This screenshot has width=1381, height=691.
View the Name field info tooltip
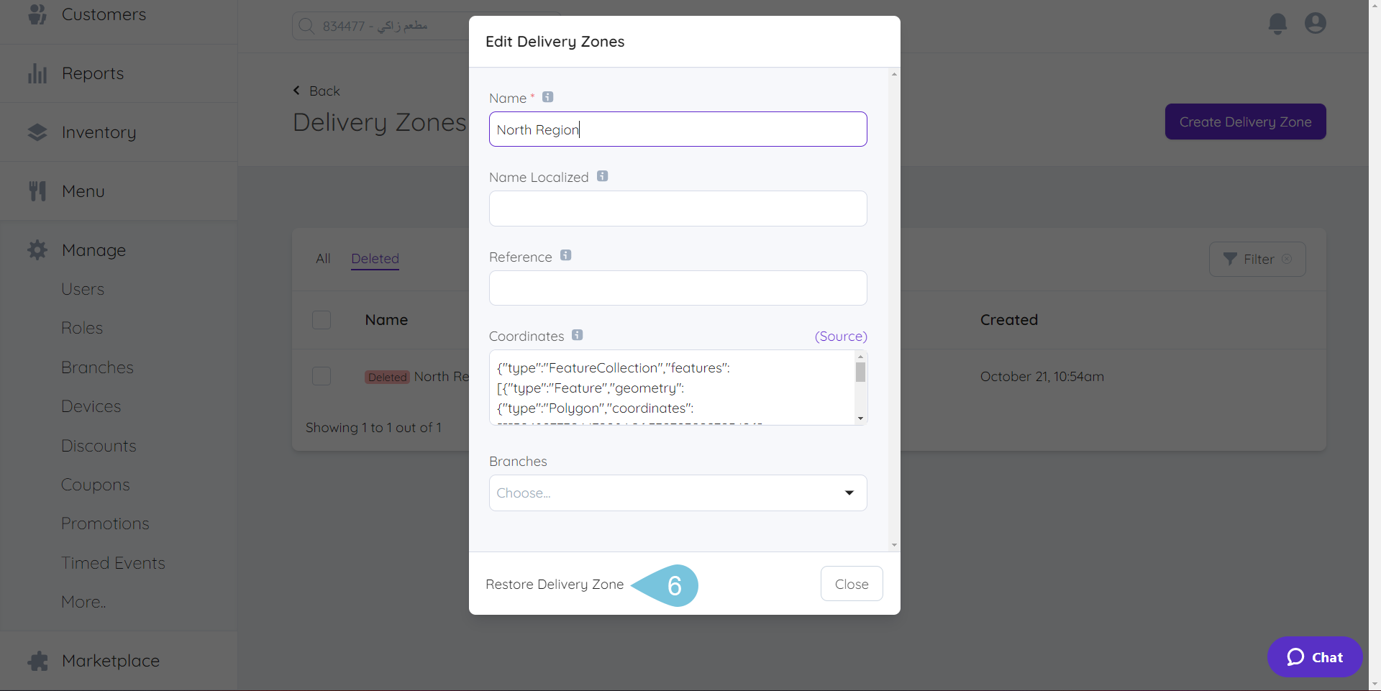point(547,96)
